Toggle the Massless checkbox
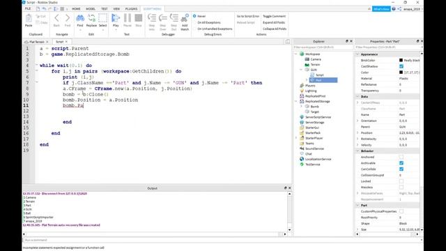This screenshot has width=446, height=251. 401,188
